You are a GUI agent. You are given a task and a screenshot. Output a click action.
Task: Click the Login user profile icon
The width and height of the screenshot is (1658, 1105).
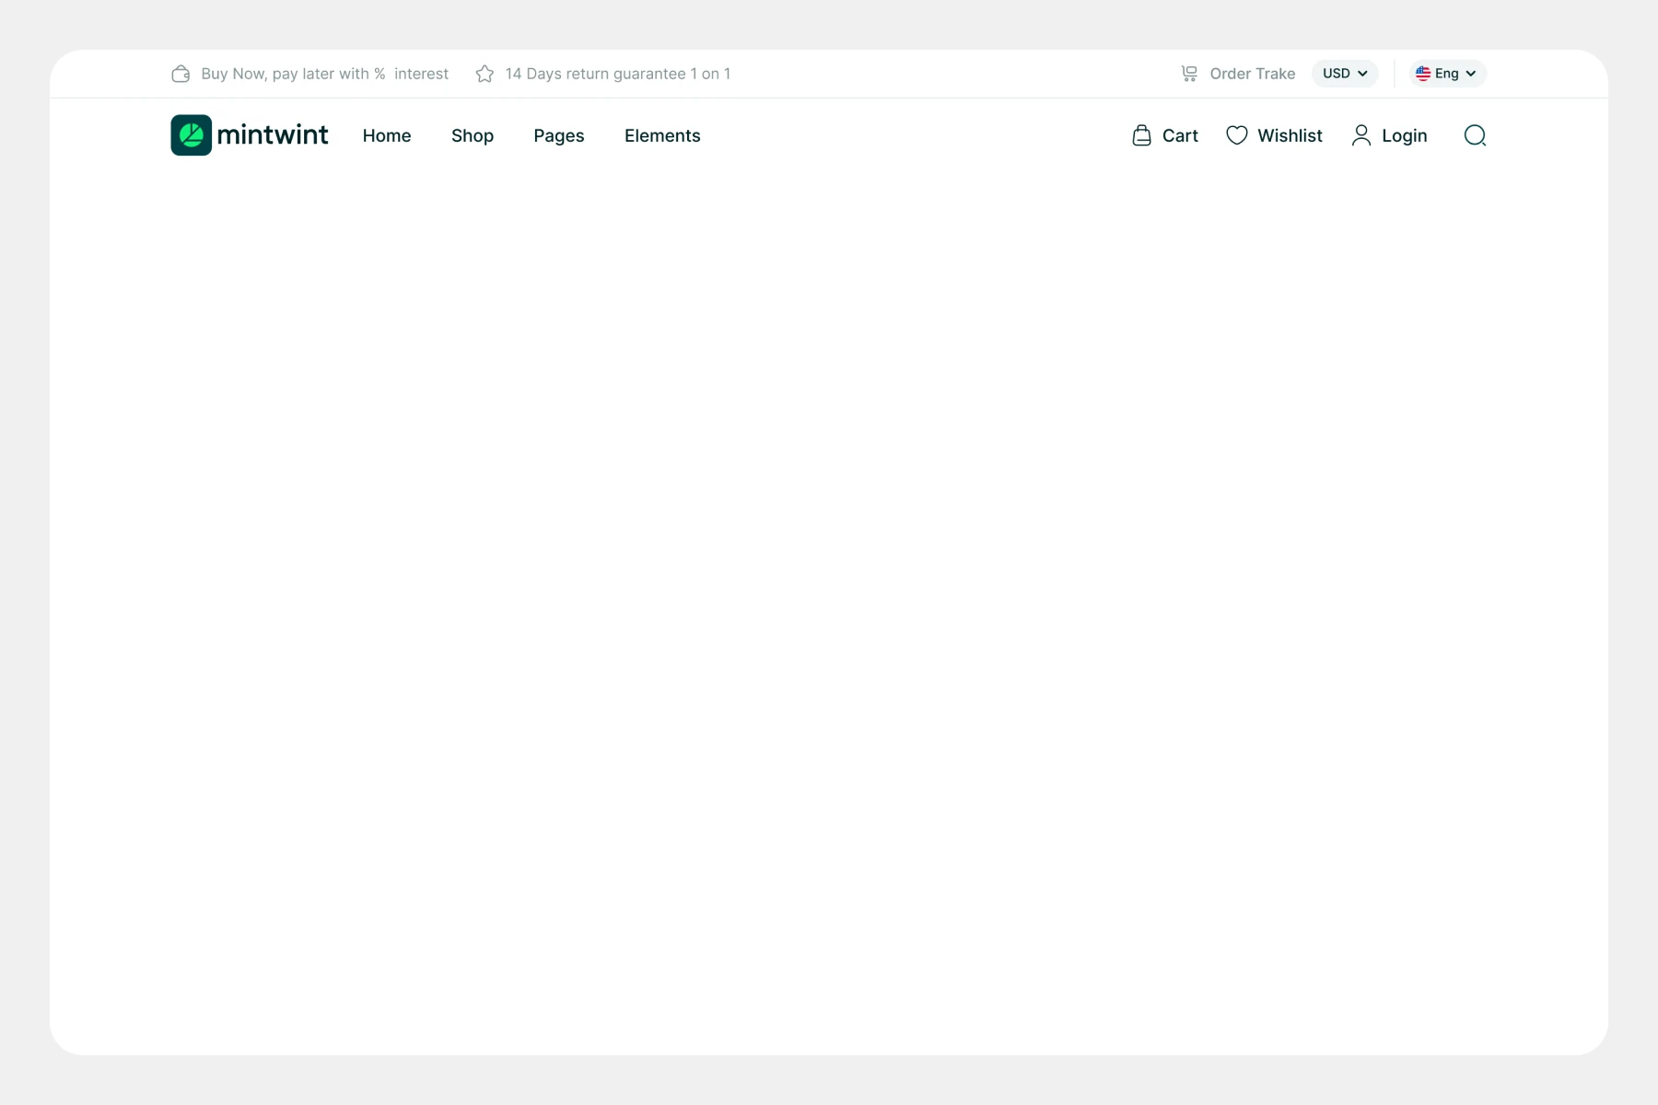[1360, 135]
